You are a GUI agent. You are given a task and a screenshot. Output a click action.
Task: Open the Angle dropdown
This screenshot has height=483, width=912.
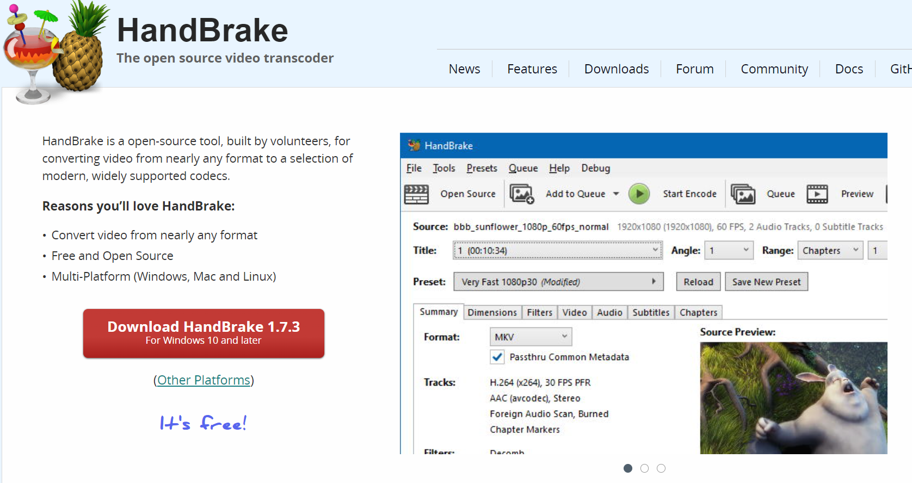tap(729, 250)
